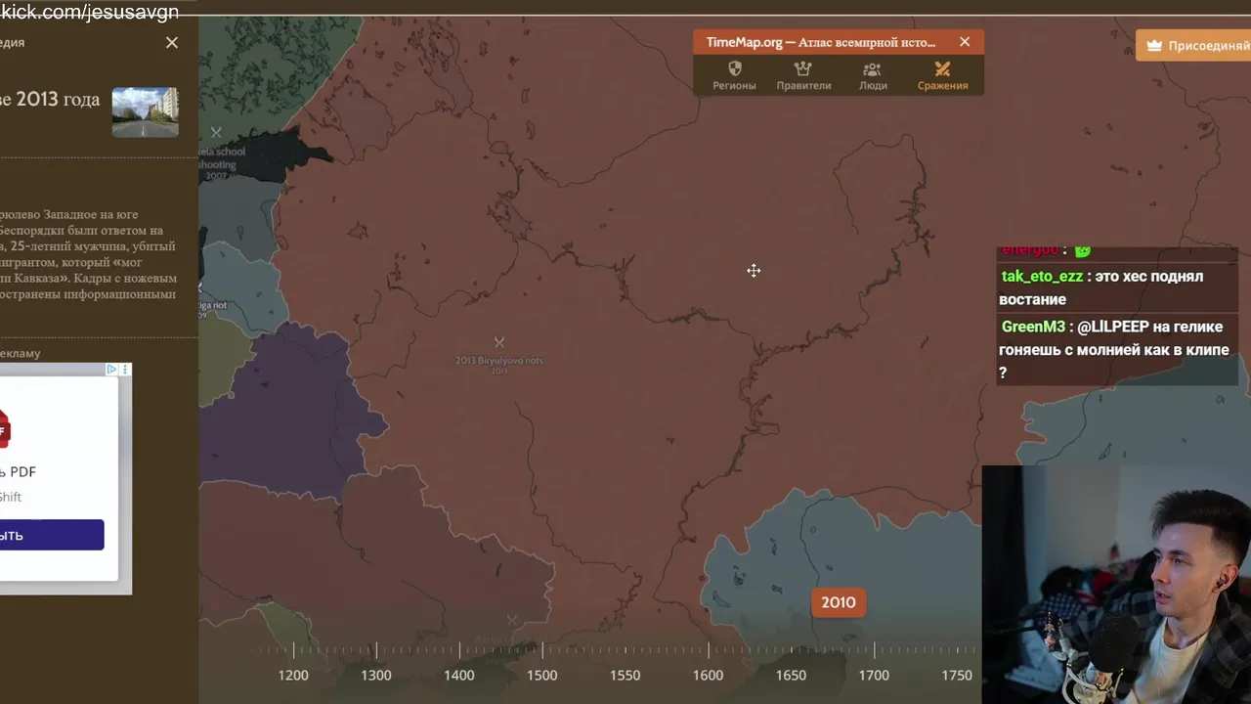1251x704 pixels.
Task: Click the 'года' heading in article panel
Action: click(x=81, y=100)
